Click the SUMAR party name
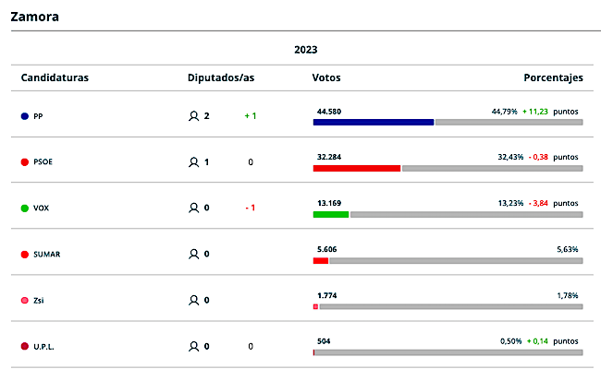 46,254
